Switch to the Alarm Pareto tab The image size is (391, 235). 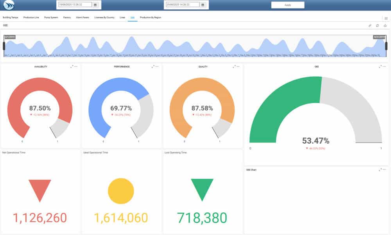coord(83,18)
